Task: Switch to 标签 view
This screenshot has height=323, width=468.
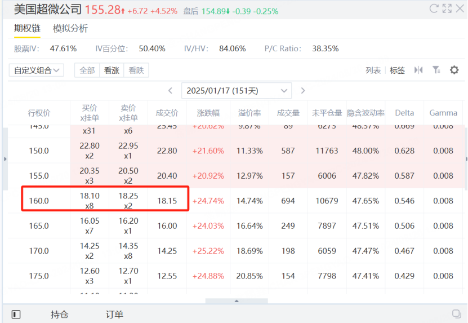Action: (x=397, y=70)
